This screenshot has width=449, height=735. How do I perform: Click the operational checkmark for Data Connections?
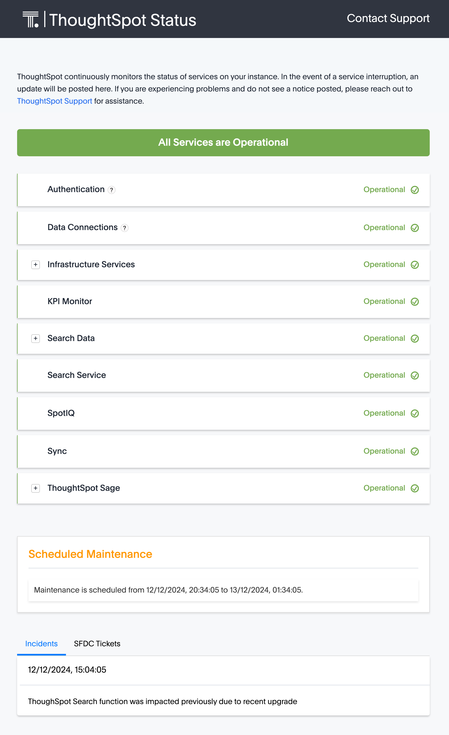pos(415,228)
